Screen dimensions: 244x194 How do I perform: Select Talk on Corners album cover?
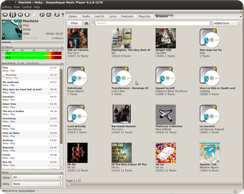click(78, 39)
